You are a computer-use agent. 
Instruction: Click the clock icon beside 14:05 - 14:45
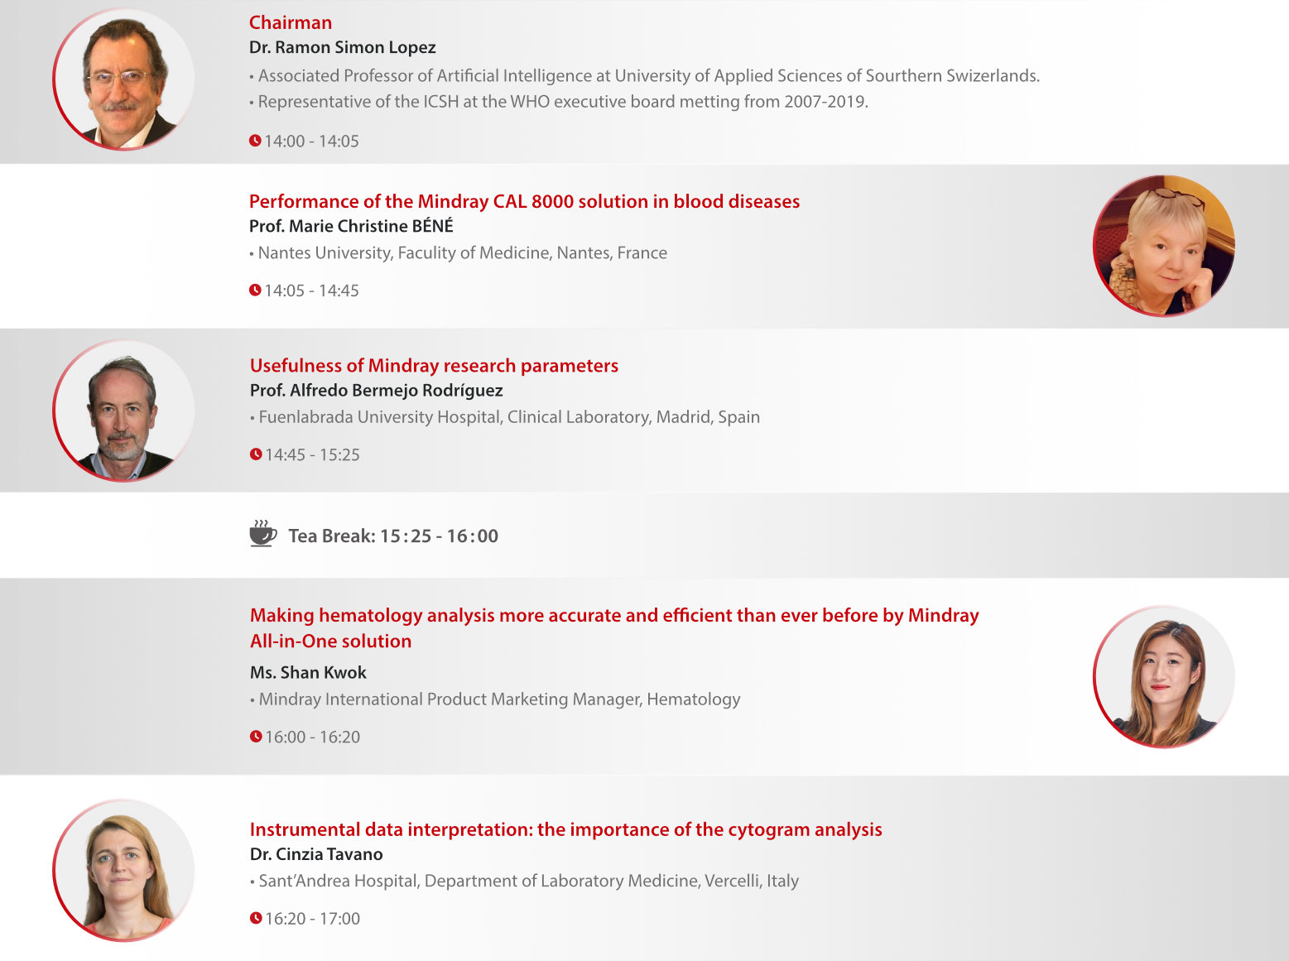255,291
